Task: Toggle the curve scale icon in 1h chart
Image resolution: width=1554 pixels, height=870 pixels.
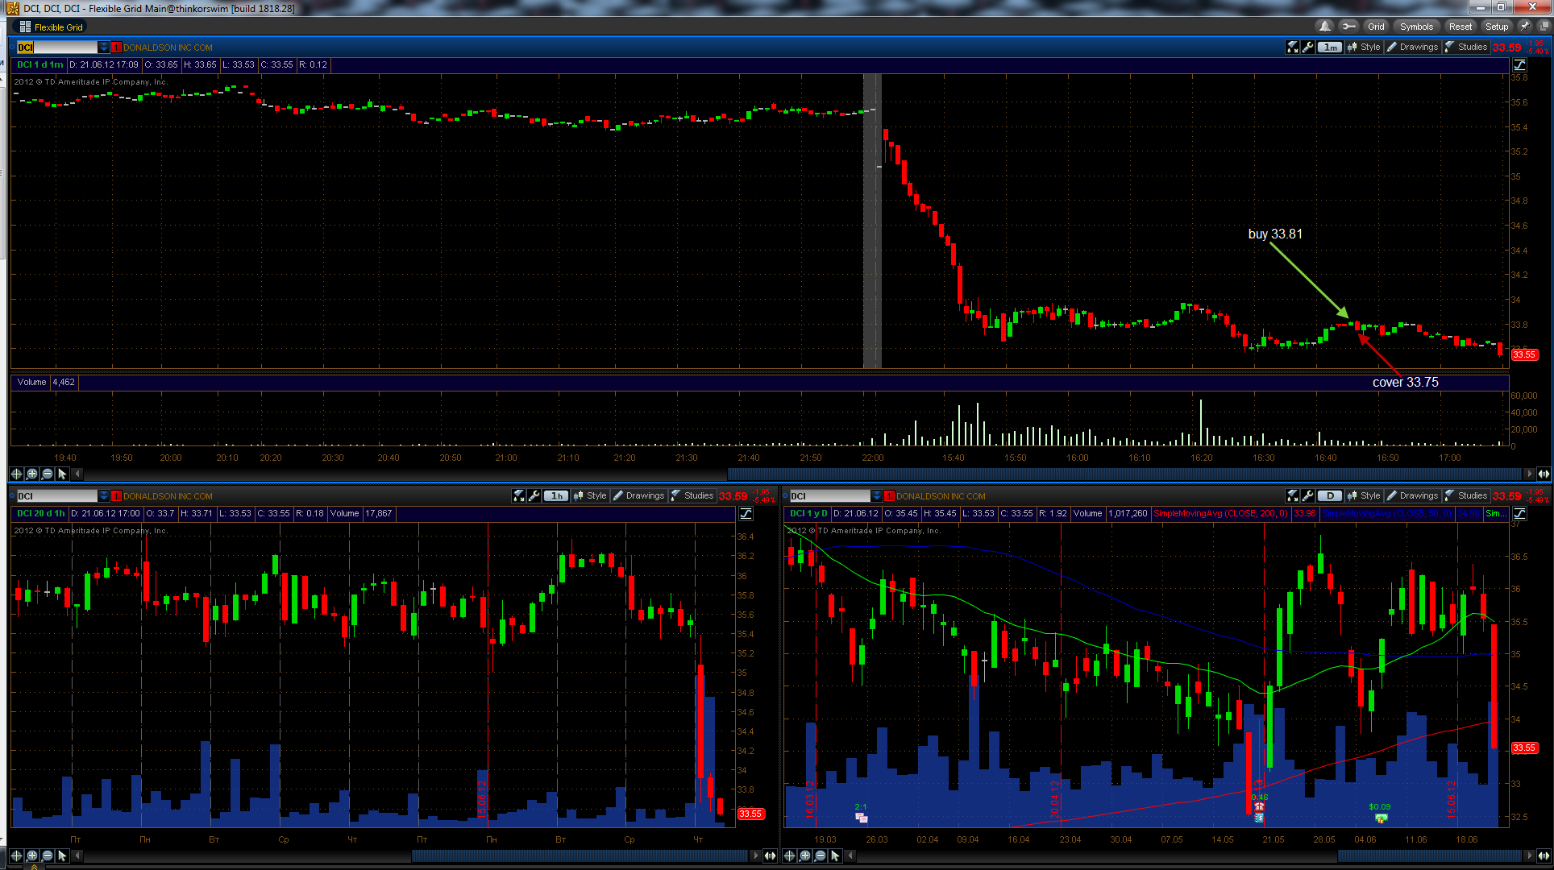Action: pos(746,514)
